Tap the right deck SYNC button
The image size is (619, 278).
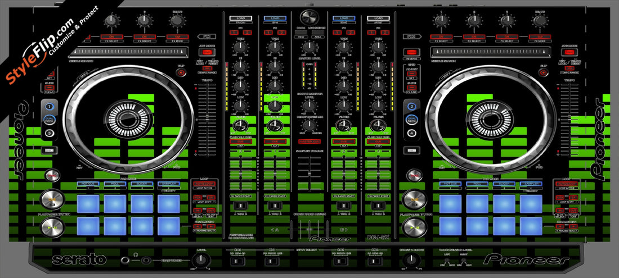coord(414,175)
